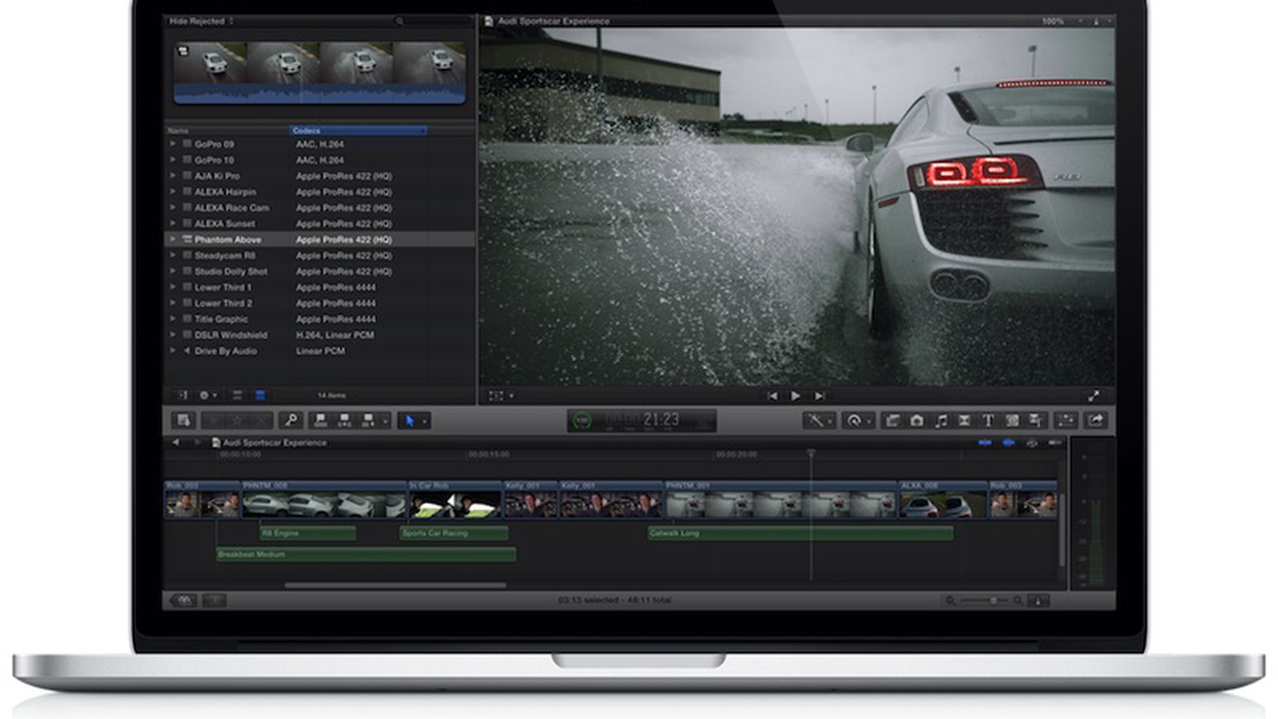This screenshot has height=719, width=1278.
Task: Click the Share export icon
Action: 1095,420
